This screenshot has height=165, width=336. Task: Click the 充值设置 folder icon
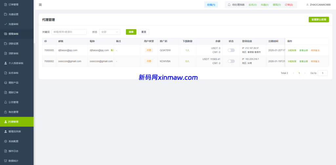click(x=6, y=14)
